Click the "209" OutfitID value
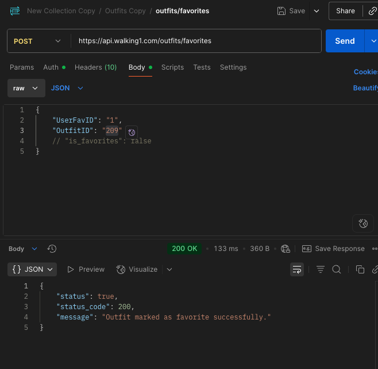 112,131
